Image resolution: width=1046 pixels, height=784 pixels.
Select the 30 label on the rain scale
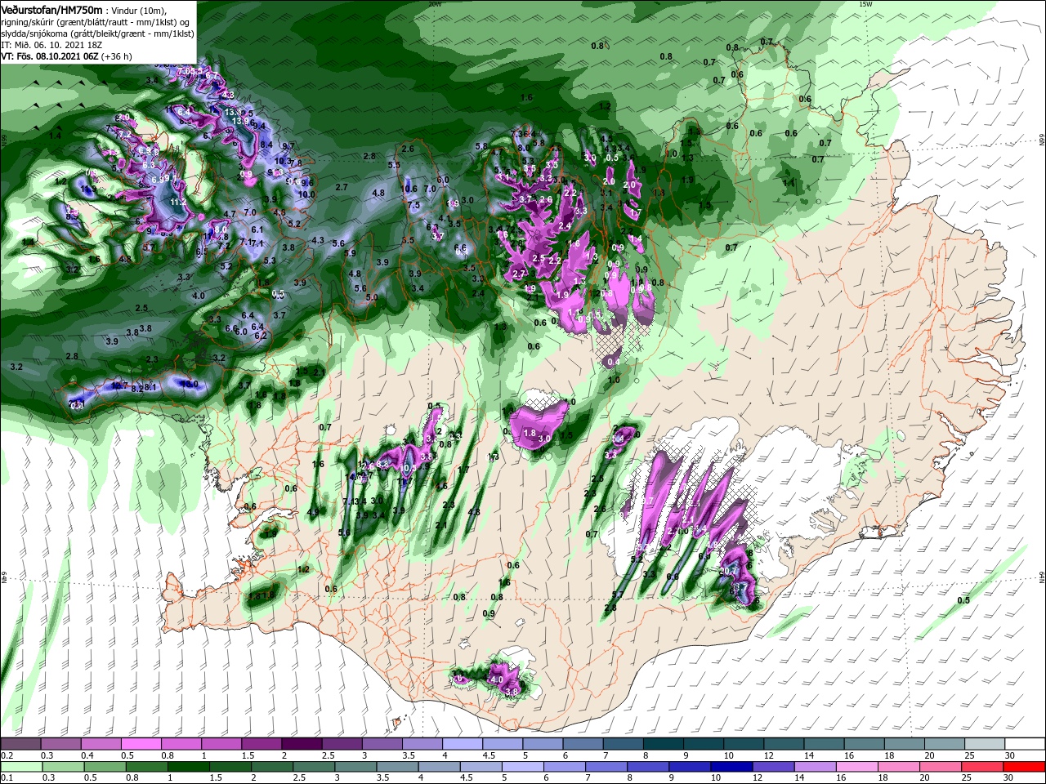pyautogui.click(x=1008, y=777)
